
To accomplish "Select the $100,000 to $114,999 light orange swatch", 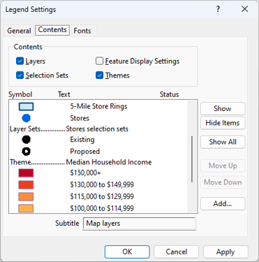I will click(26, 208).
